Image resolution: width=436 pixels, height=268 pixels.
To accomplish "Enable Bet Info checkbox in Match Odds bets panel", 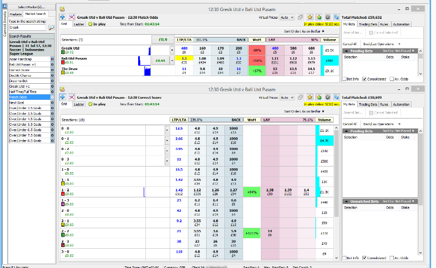I will 344,79.
